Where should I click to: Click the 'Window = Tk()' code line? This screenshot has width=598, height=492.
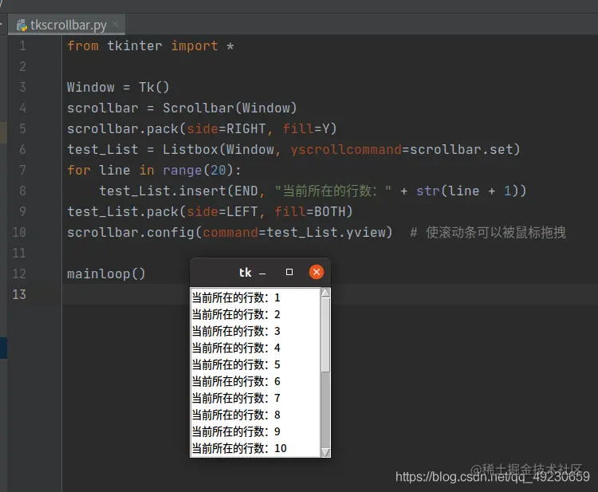(x=118, y=88)
